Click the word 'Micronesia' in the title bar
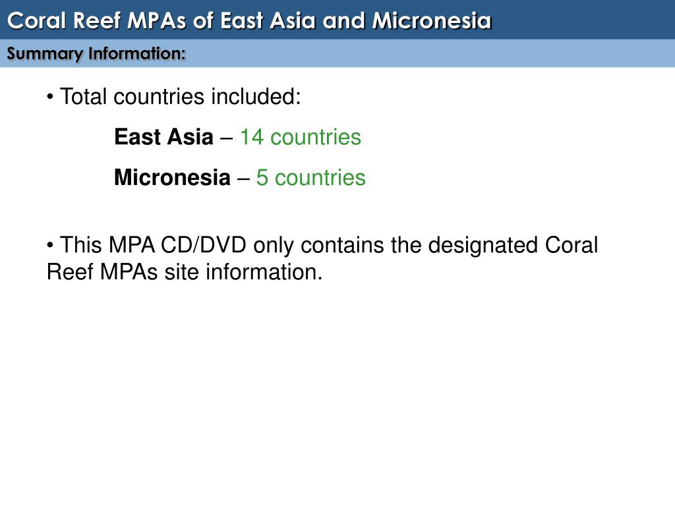Screen dimensions: 675x506 [432, 20]
